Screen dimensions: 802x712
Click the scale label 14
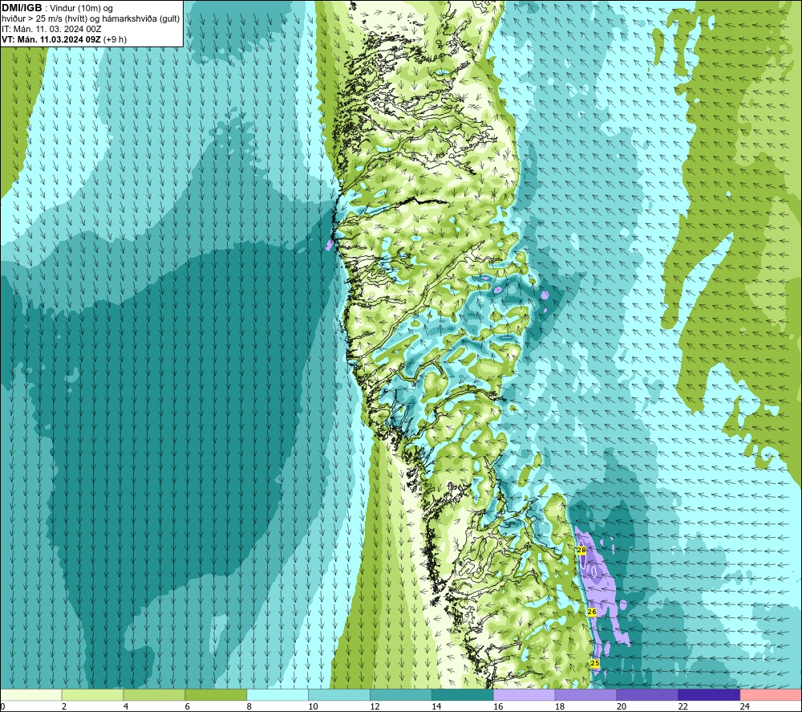(436, 706)
